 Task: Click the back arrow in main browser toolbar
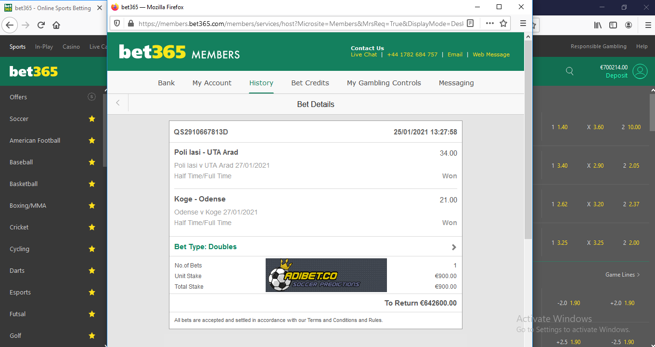coord(10,25)
